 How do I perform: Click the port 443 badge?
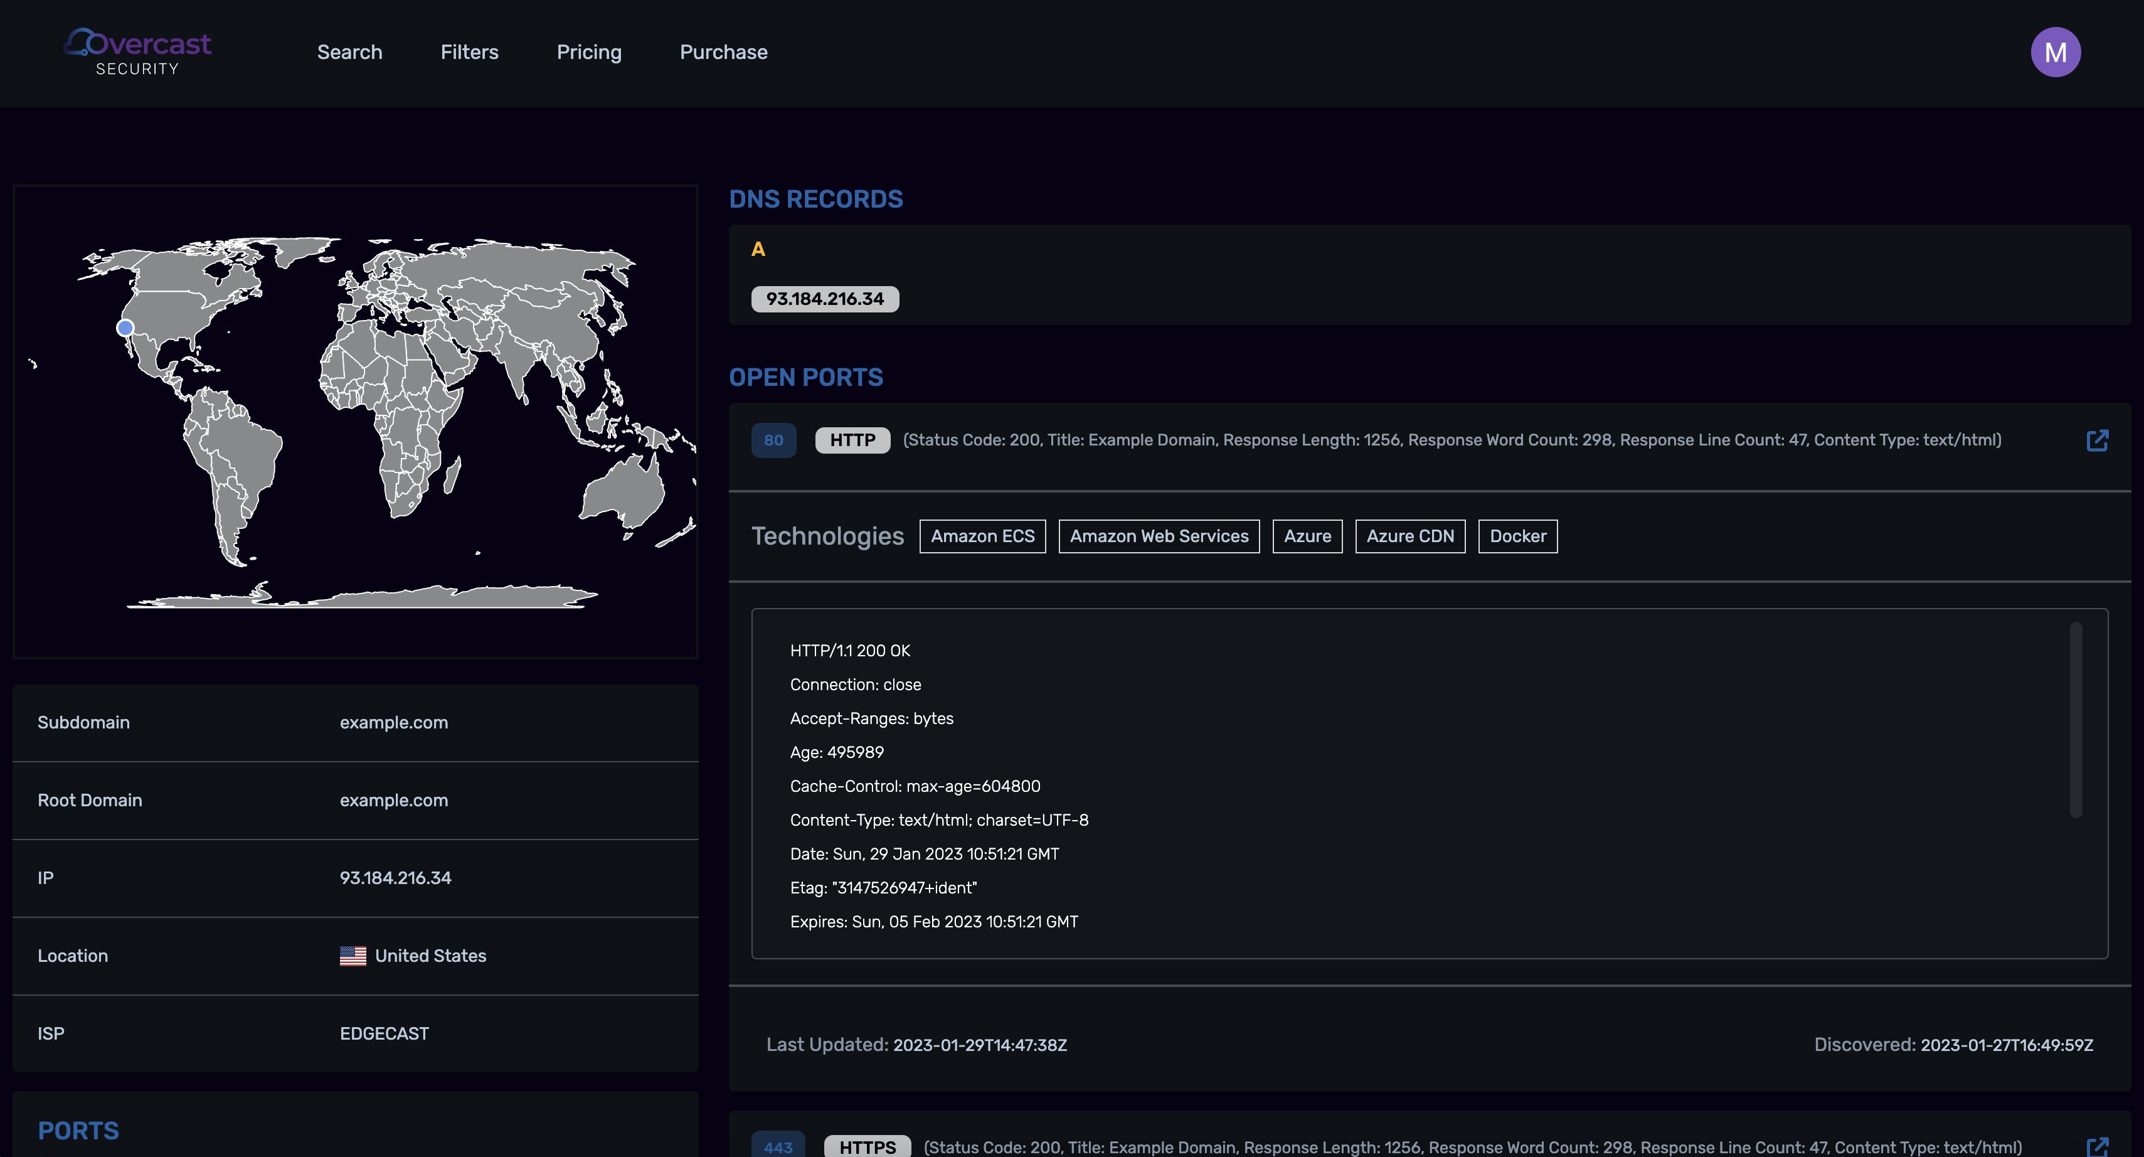click(x=777, y=1146)
